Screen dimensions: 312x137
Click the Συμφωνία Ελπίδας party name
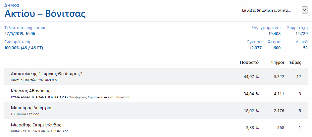(25, 114)
